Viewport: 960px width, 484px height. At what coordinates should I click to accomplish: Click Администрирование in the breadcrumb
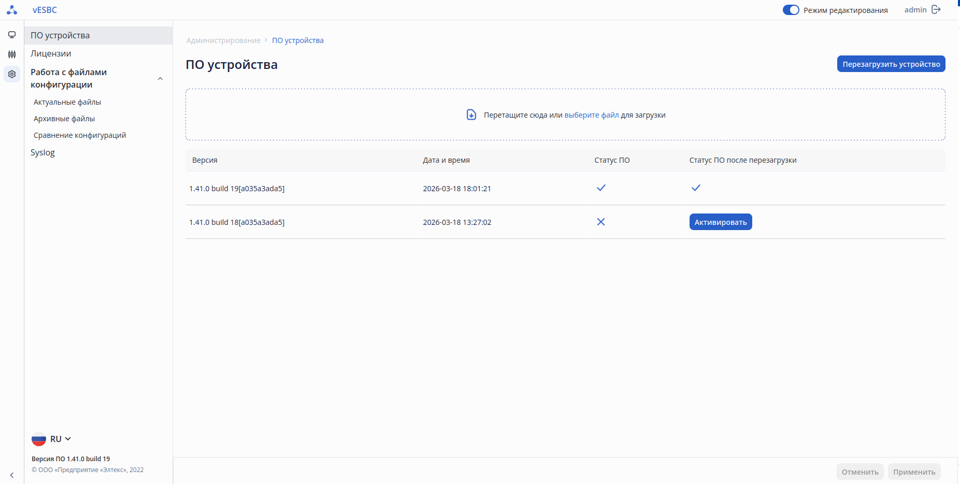223,40
